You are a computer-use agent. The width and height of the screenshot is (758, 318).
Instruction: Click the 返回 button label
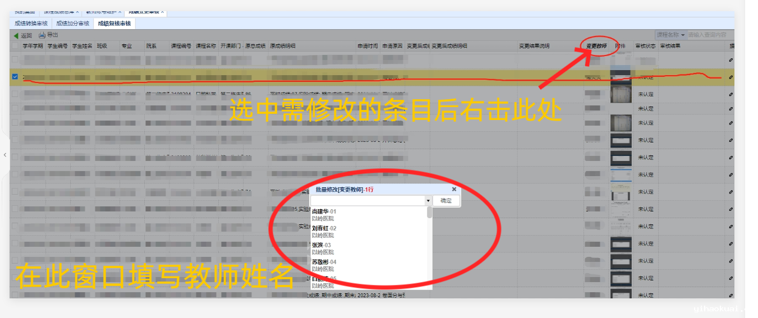tap(26, 35)
